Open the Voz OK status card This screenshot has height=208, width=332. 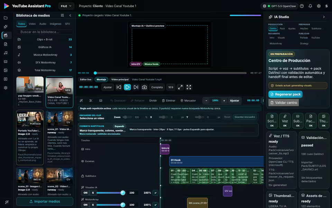[x=285, y=121]
